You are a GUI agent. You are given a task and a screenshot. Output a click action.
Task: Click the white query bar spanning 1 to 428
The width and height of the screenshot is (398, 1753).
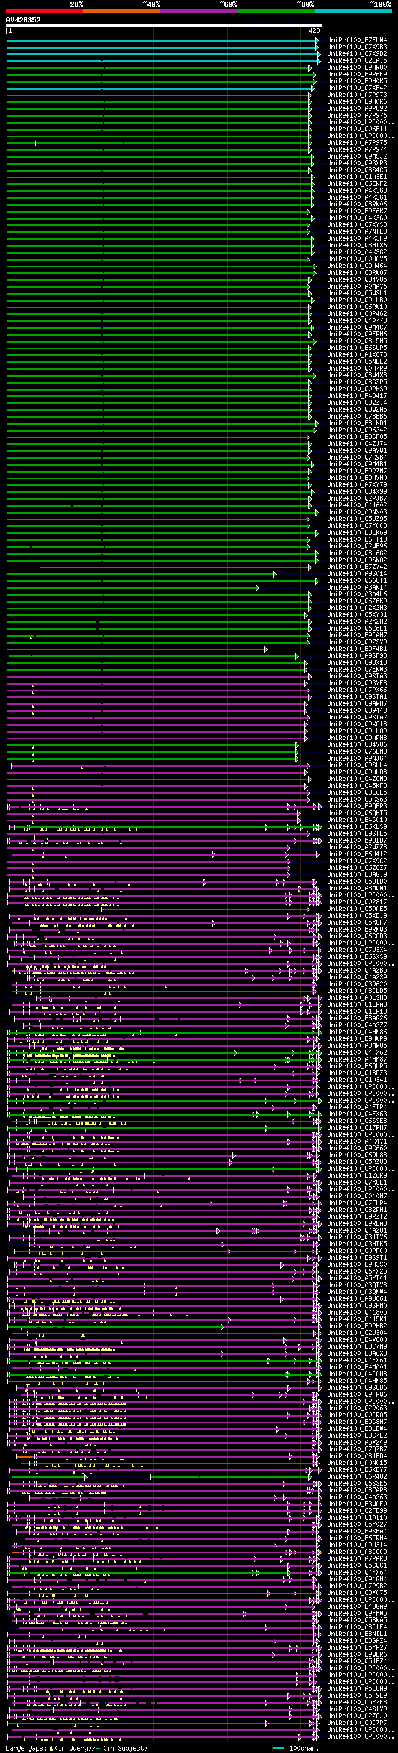coord(164,26)
